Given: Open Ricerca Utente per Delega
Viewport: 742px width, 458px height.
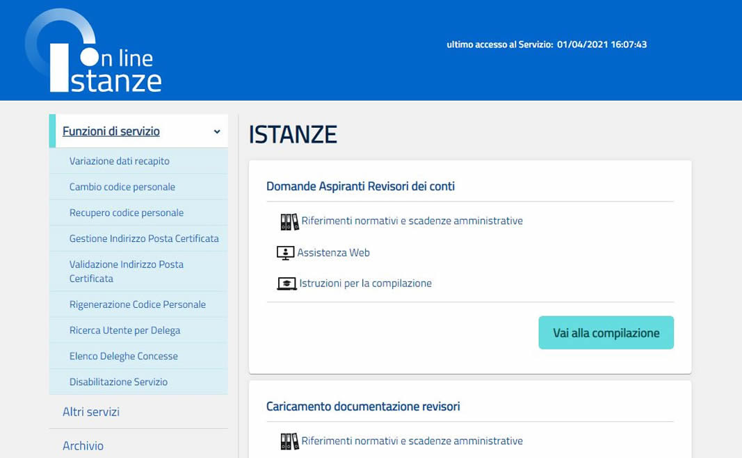Looking at the screenshot, I should point(124,330).
